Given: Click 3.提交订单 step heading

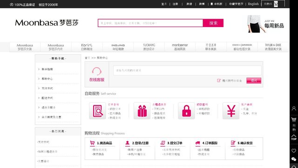Looking at the screenshot, I should click(175, 143).
